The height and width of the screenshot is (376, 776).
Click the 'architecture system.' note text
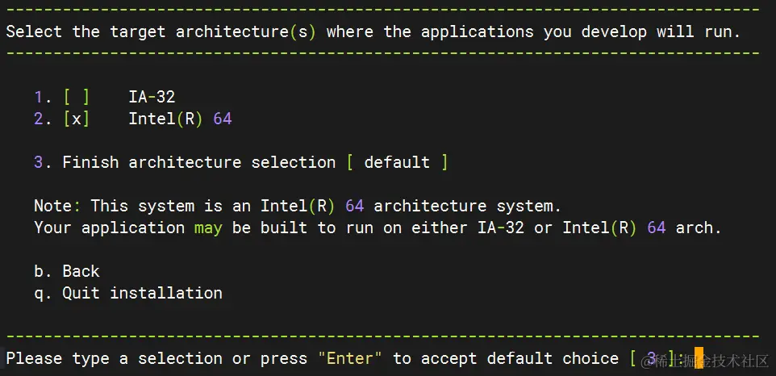click(468, 206)
